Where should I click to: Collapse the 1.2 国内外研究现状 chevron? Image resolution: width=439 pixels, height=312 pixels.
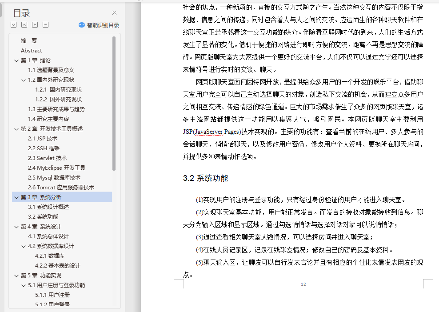(x=24, y=80)
